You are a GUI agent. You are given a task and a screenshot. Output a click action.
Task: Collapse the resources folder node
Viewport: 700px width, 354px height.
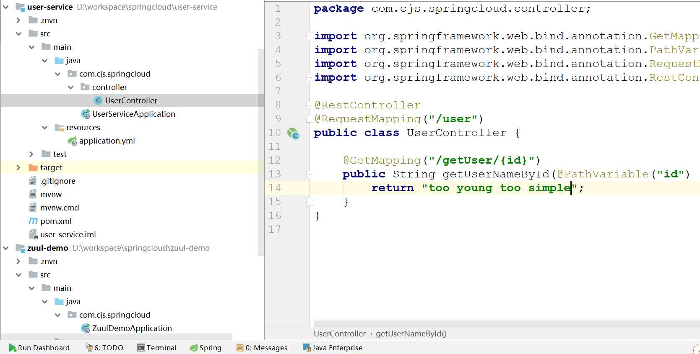pyautogui.click(x=44, y=128)
